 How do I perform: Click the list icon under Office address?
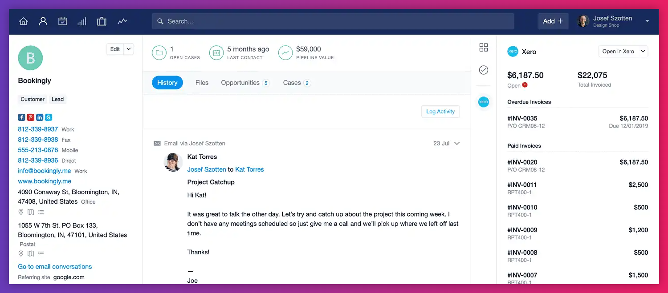tap(41, 212)
